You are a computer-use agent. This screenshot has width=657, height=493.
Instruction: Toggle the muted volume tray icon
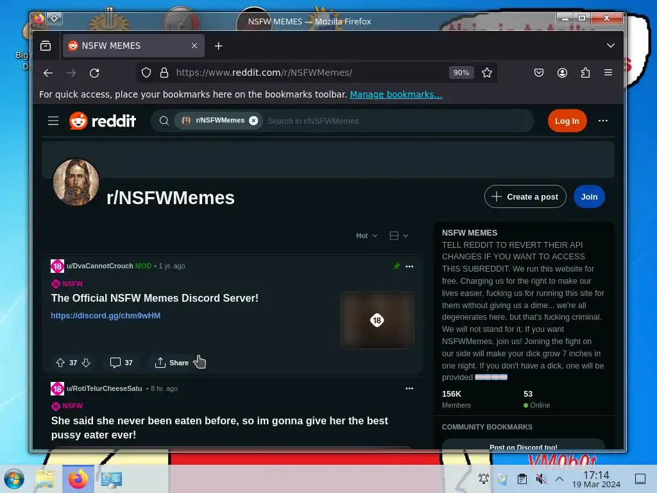pyautogui.click(x=541, y=479)
